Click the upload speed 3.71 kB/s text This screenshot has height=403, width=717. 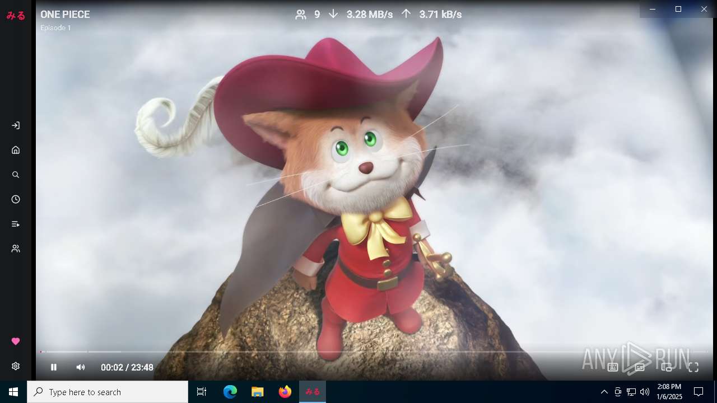(x=440, y=15)
